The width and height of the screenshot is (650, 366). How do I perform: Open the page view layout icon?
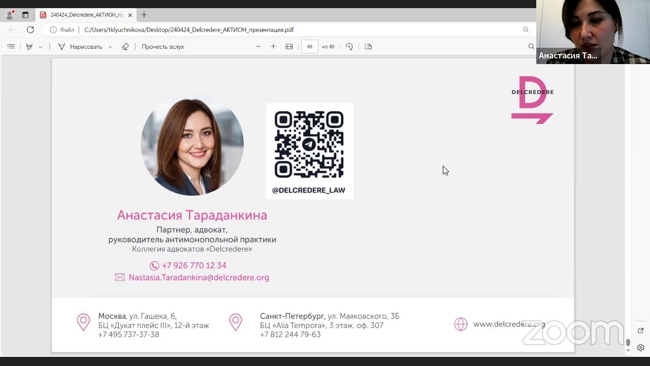click(x=368, y=46)
